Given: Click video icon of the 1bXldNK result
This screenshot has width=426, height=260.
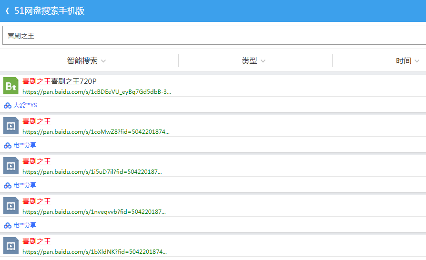Looking at the screenshot, I should click(11, 246).
